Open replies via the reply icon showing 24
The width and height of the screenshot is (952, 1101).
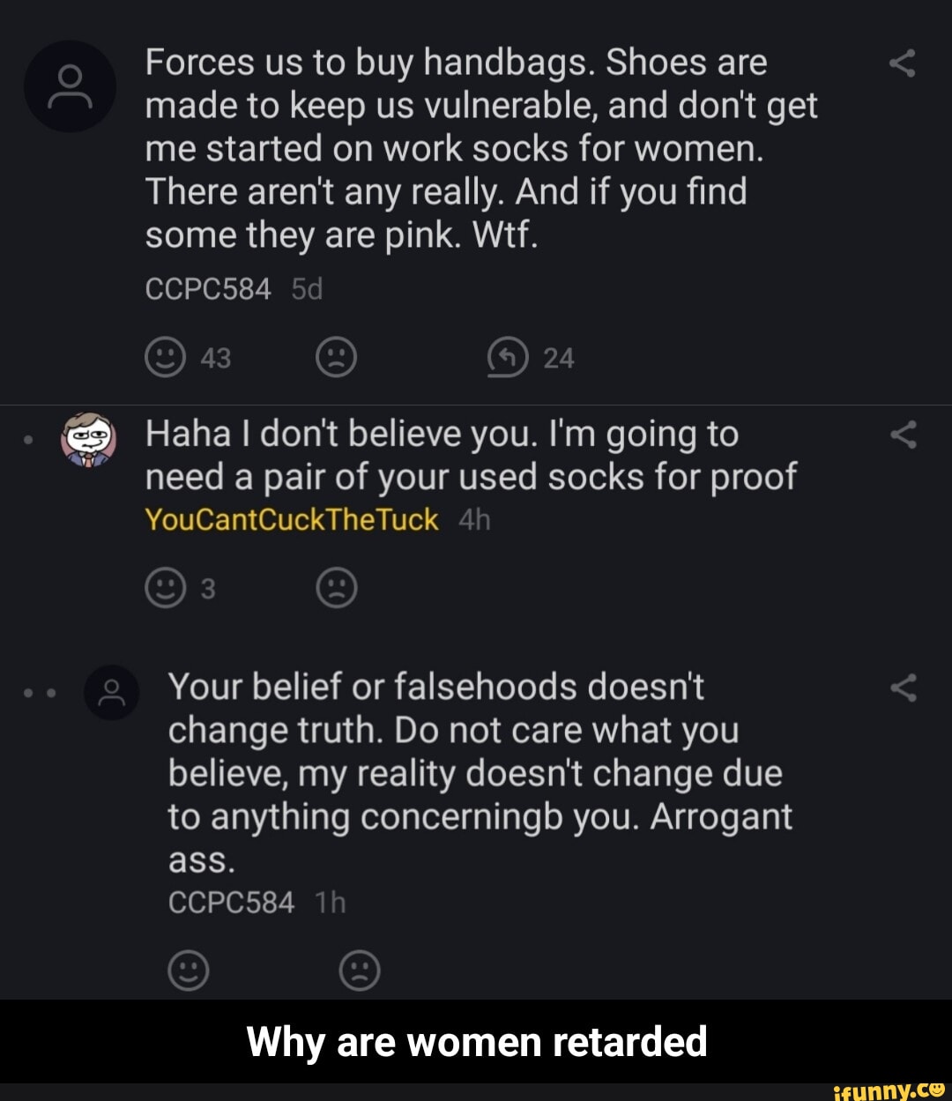508,358
